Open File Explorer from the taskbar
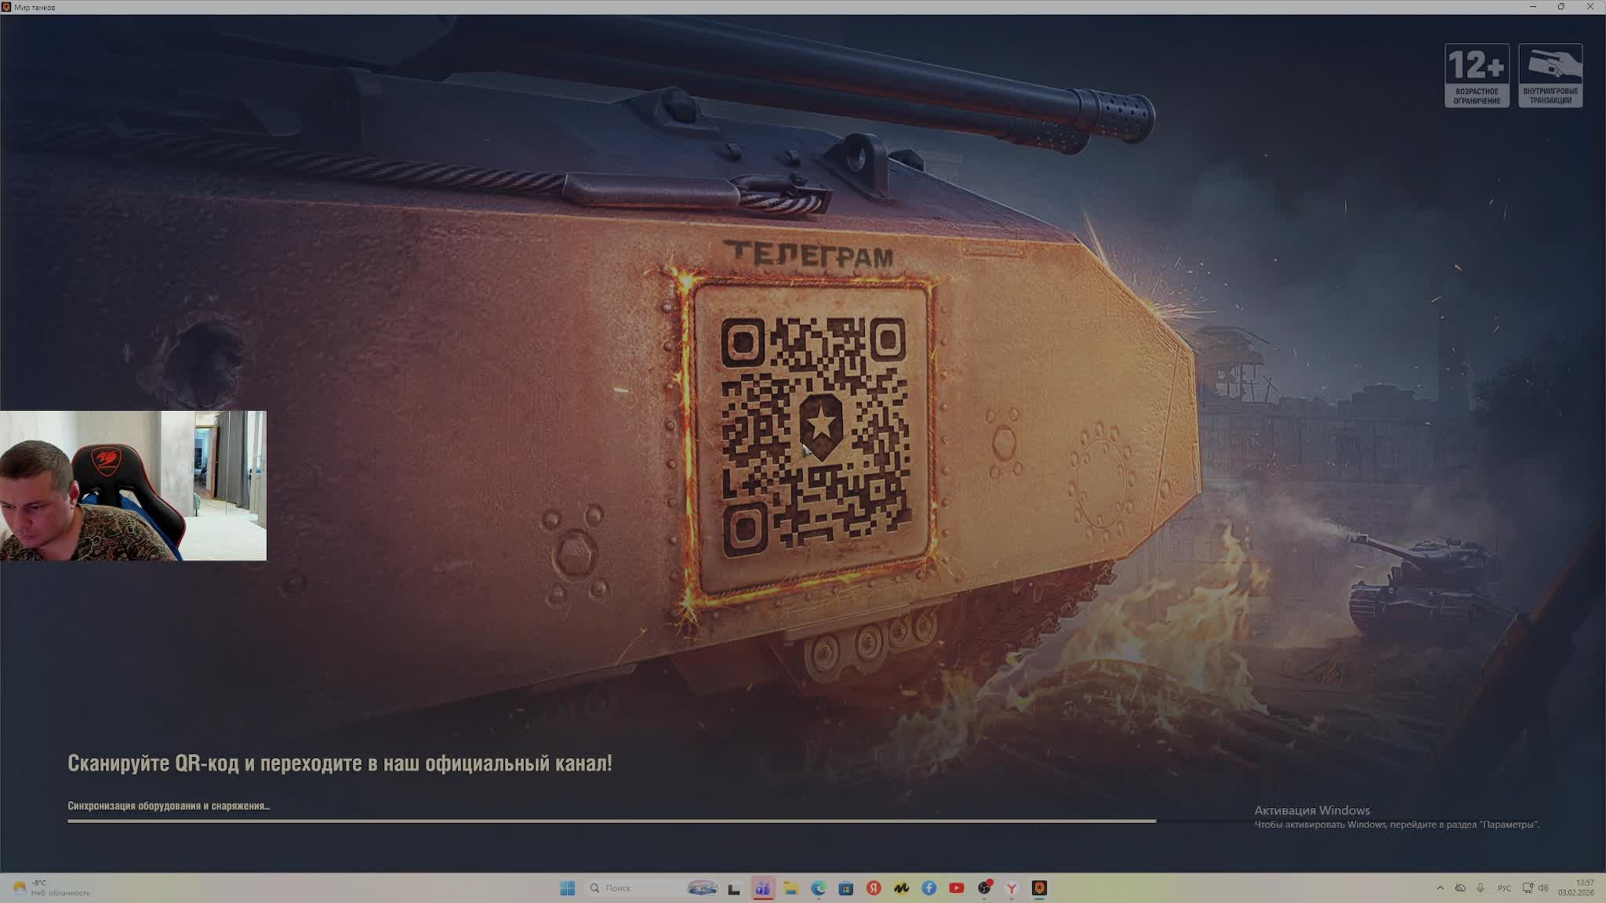Image resolution: width=1606 pixels, height=903 pixels. [790, 888]
